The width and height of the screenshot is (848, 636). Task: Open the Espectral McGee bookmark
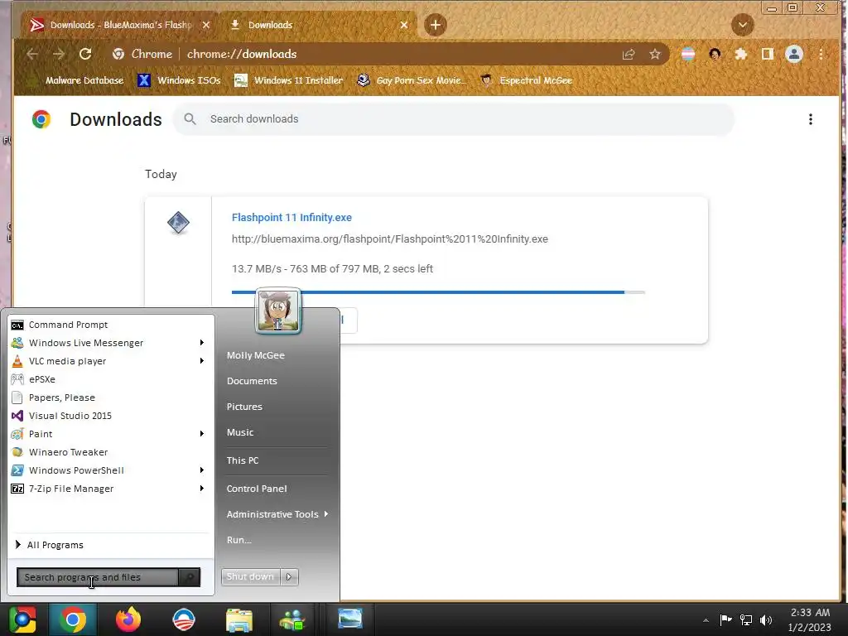(526, 80)
